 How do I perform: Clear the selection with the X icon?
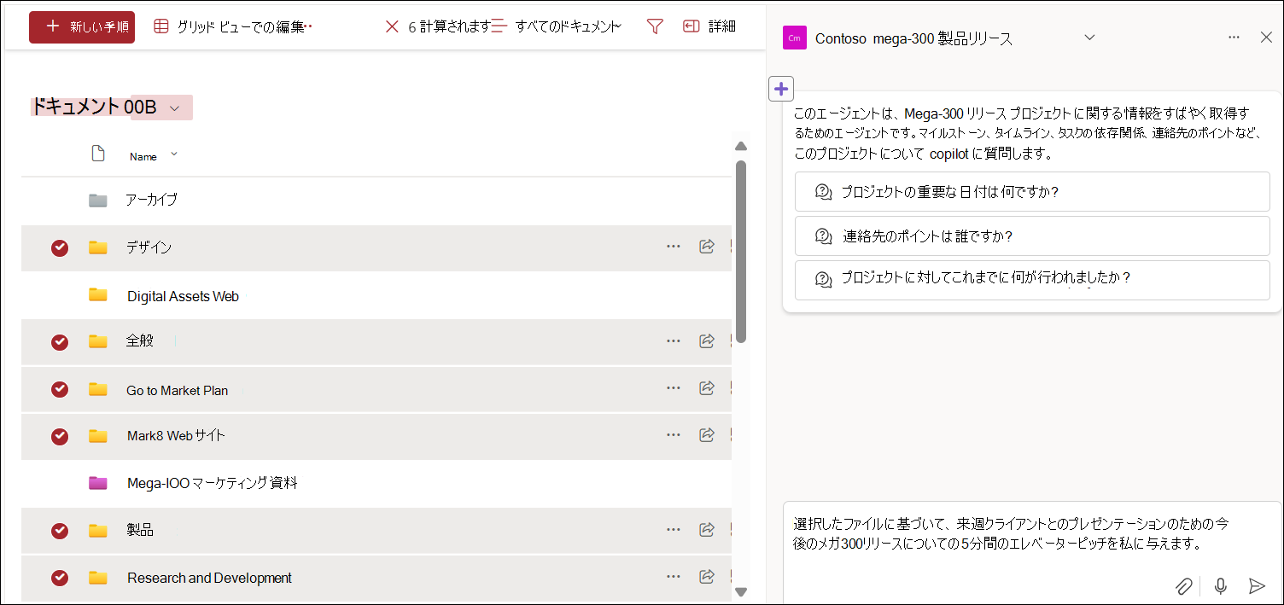click(392, 27)
